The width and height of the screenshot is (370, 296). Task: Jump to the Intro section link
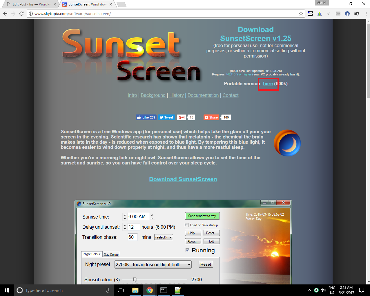pos(132,95)
